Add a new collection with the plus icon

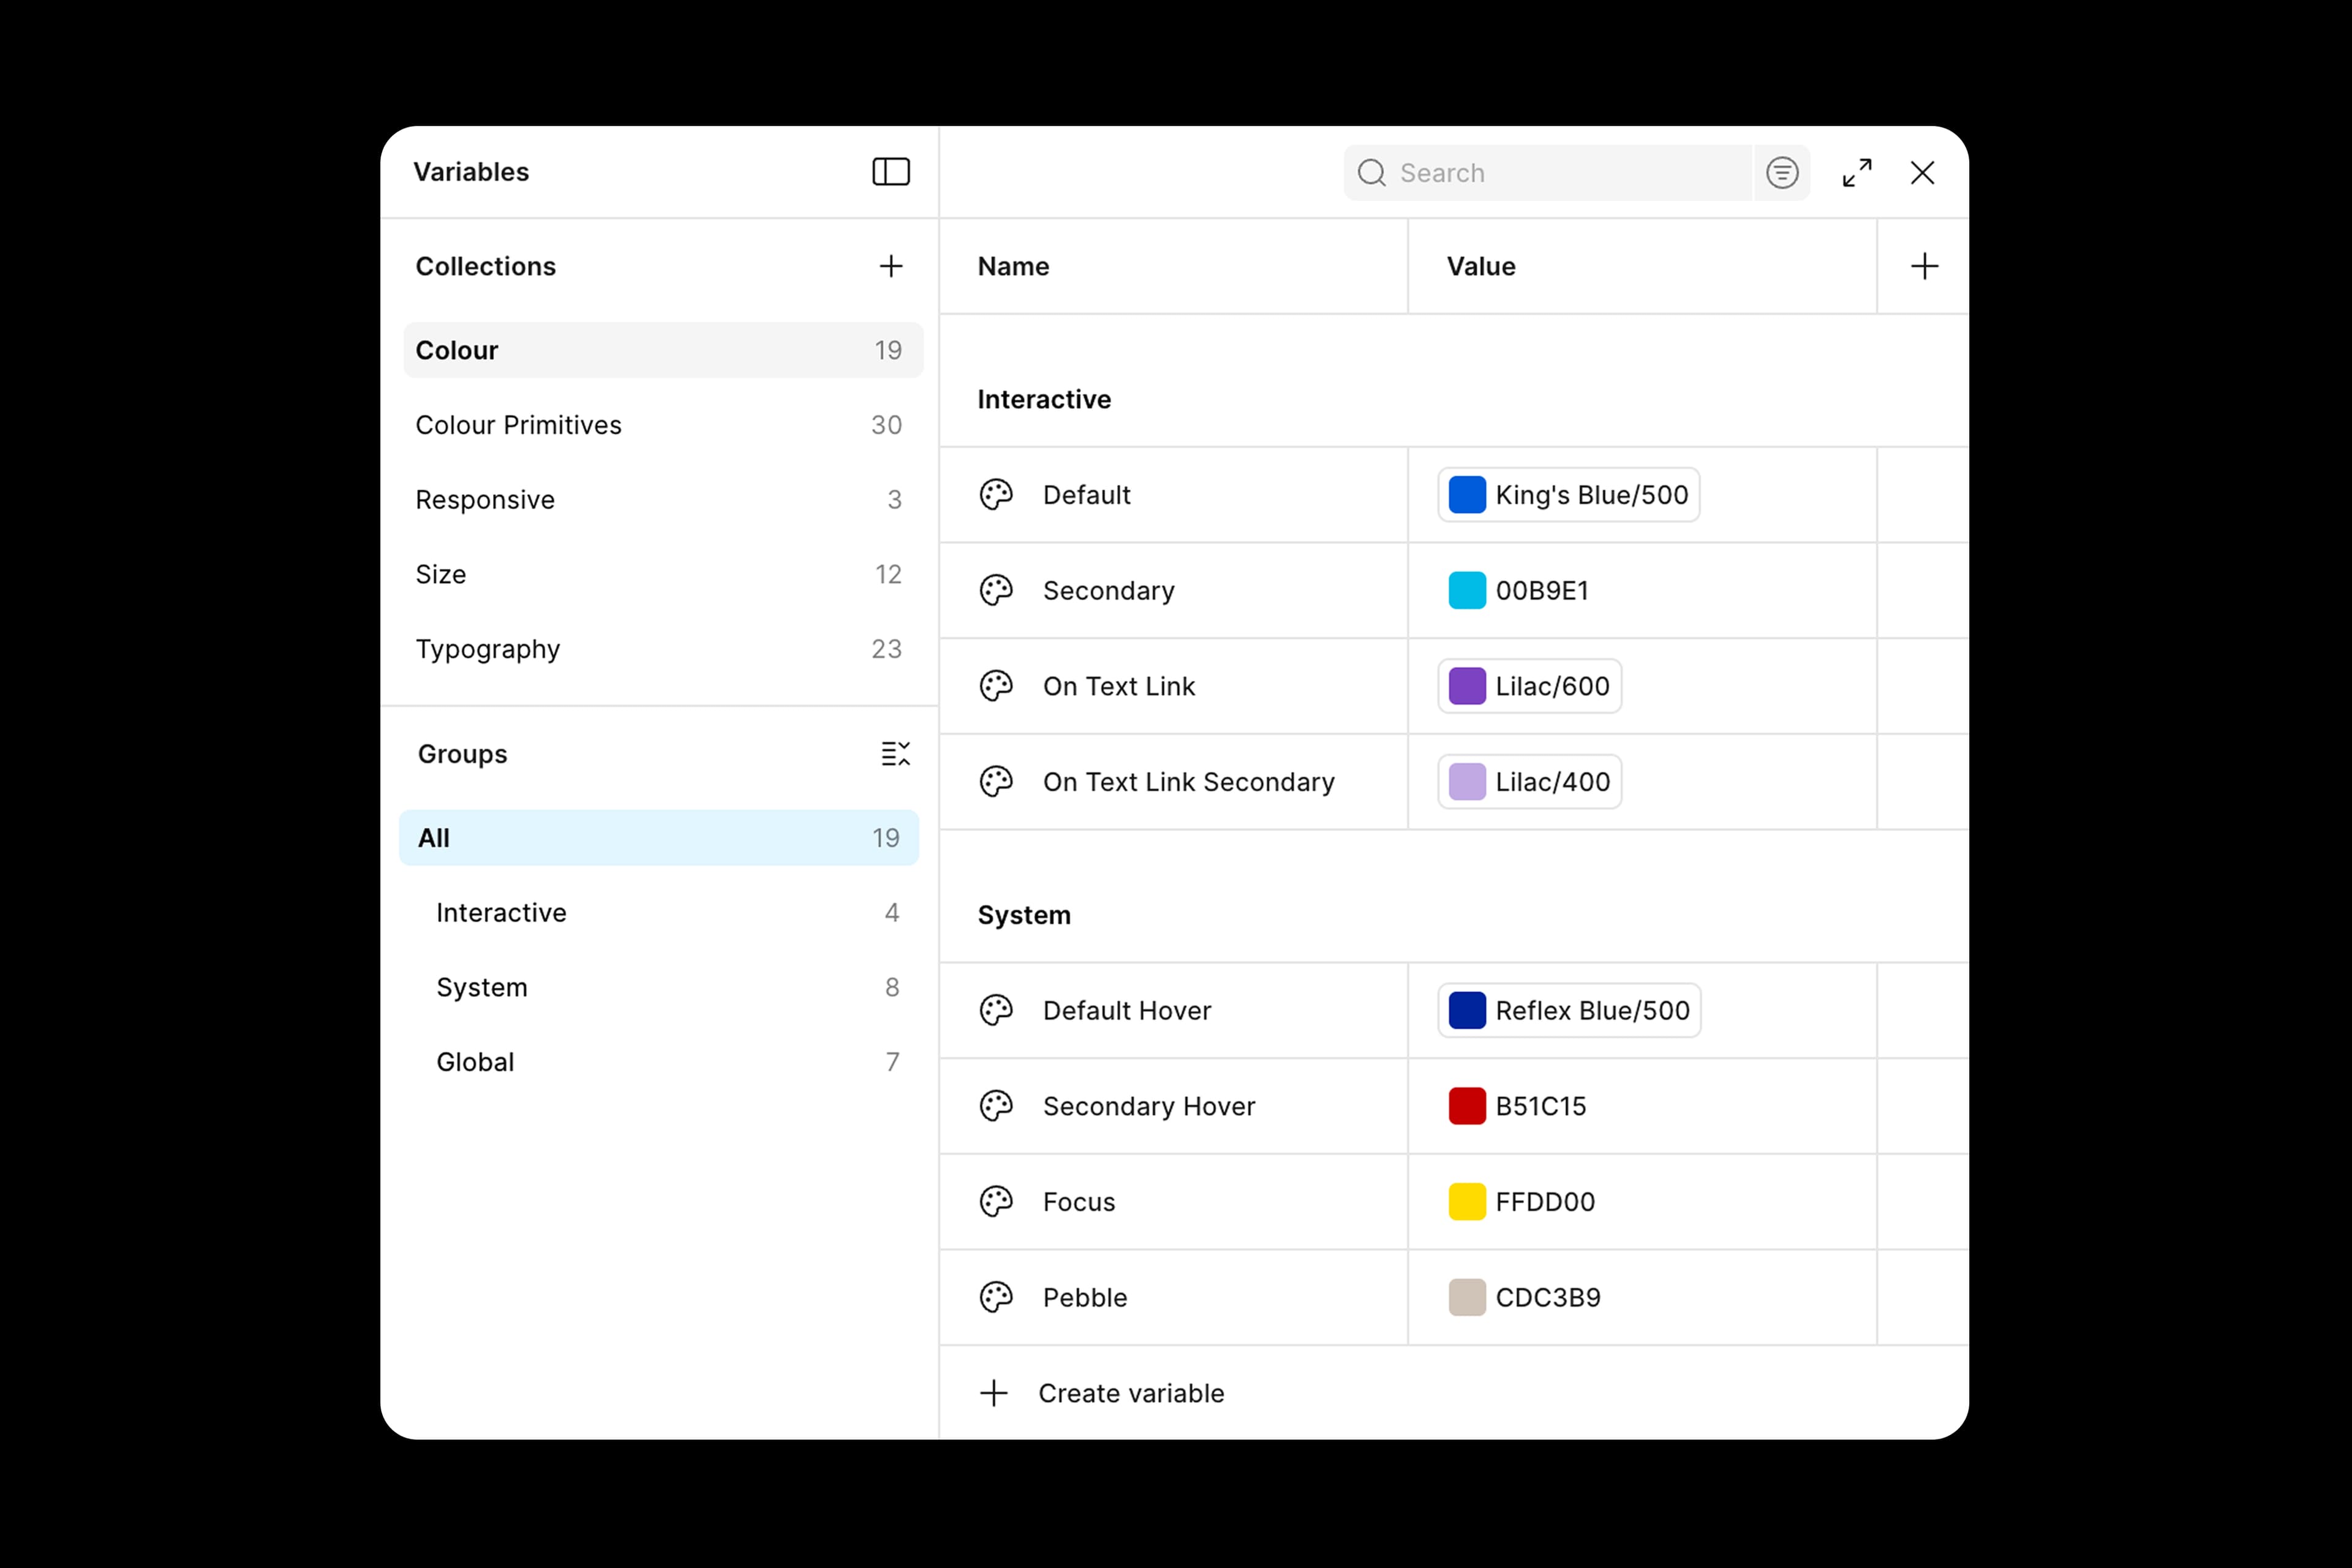pos(891,266)
